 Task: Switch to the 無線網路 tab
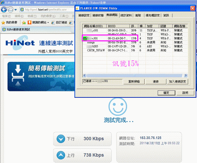112,15
